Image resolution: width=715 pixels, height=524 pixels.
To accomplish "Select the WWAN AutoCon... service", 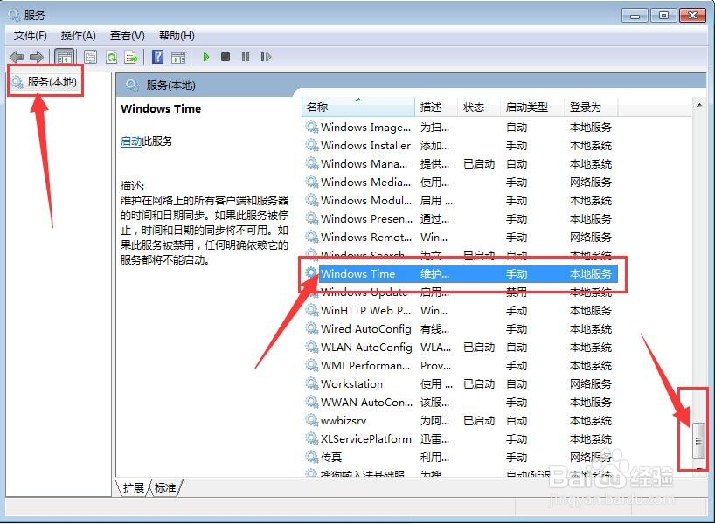I will click(x=460, y=403).
